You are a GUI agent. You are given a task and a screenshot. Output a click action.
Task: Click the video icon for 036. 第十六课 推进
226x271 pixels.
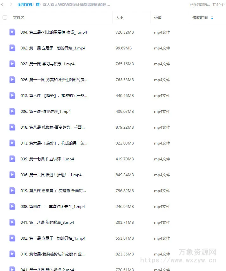tap(12, 175)
